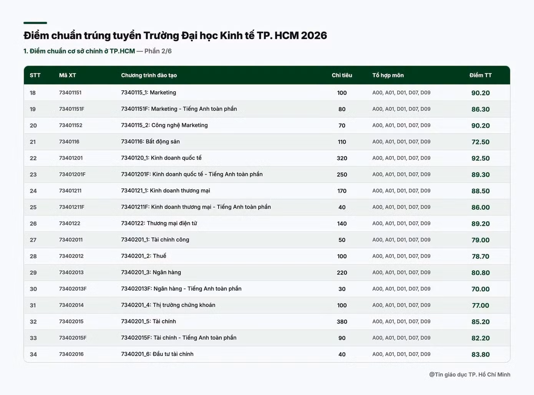
Task: Click the Chỉ tiêu column header
Action: pos(342,75)
